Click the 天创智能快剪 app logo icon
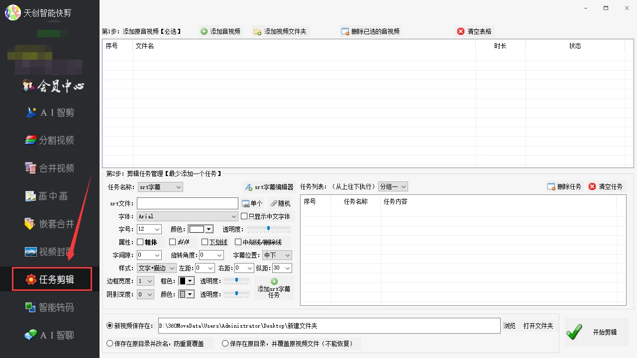 (x=12, y=12)
